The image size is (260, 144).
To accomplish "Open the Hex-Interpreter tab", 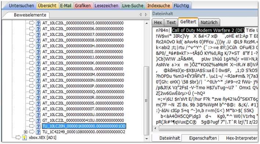I will click(242, 138).
